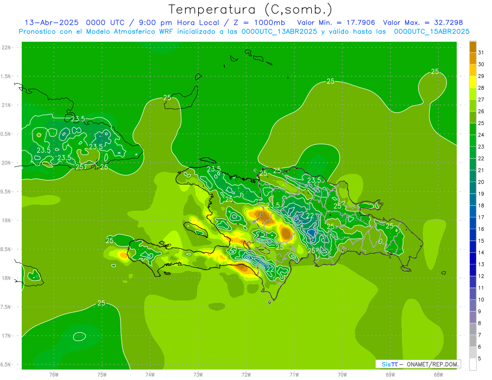Screen dimensions: 492x380
Task: Select the "Valor Min. = 17.7906" value
Action: point(337,23)
